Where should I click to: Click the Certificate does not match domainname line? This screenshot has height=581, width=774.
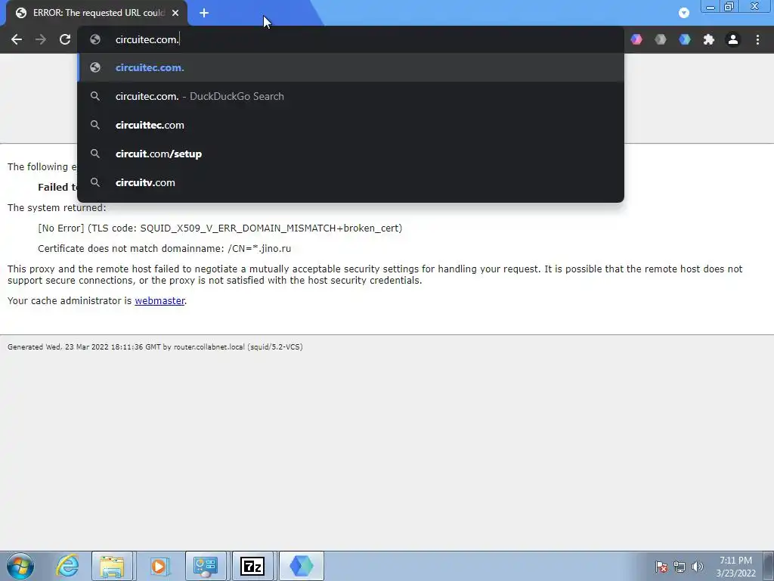[x=164, y=248]
